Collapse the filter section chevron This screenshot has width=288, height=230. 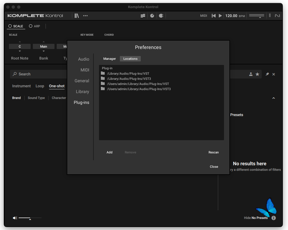tap(274, 98)
